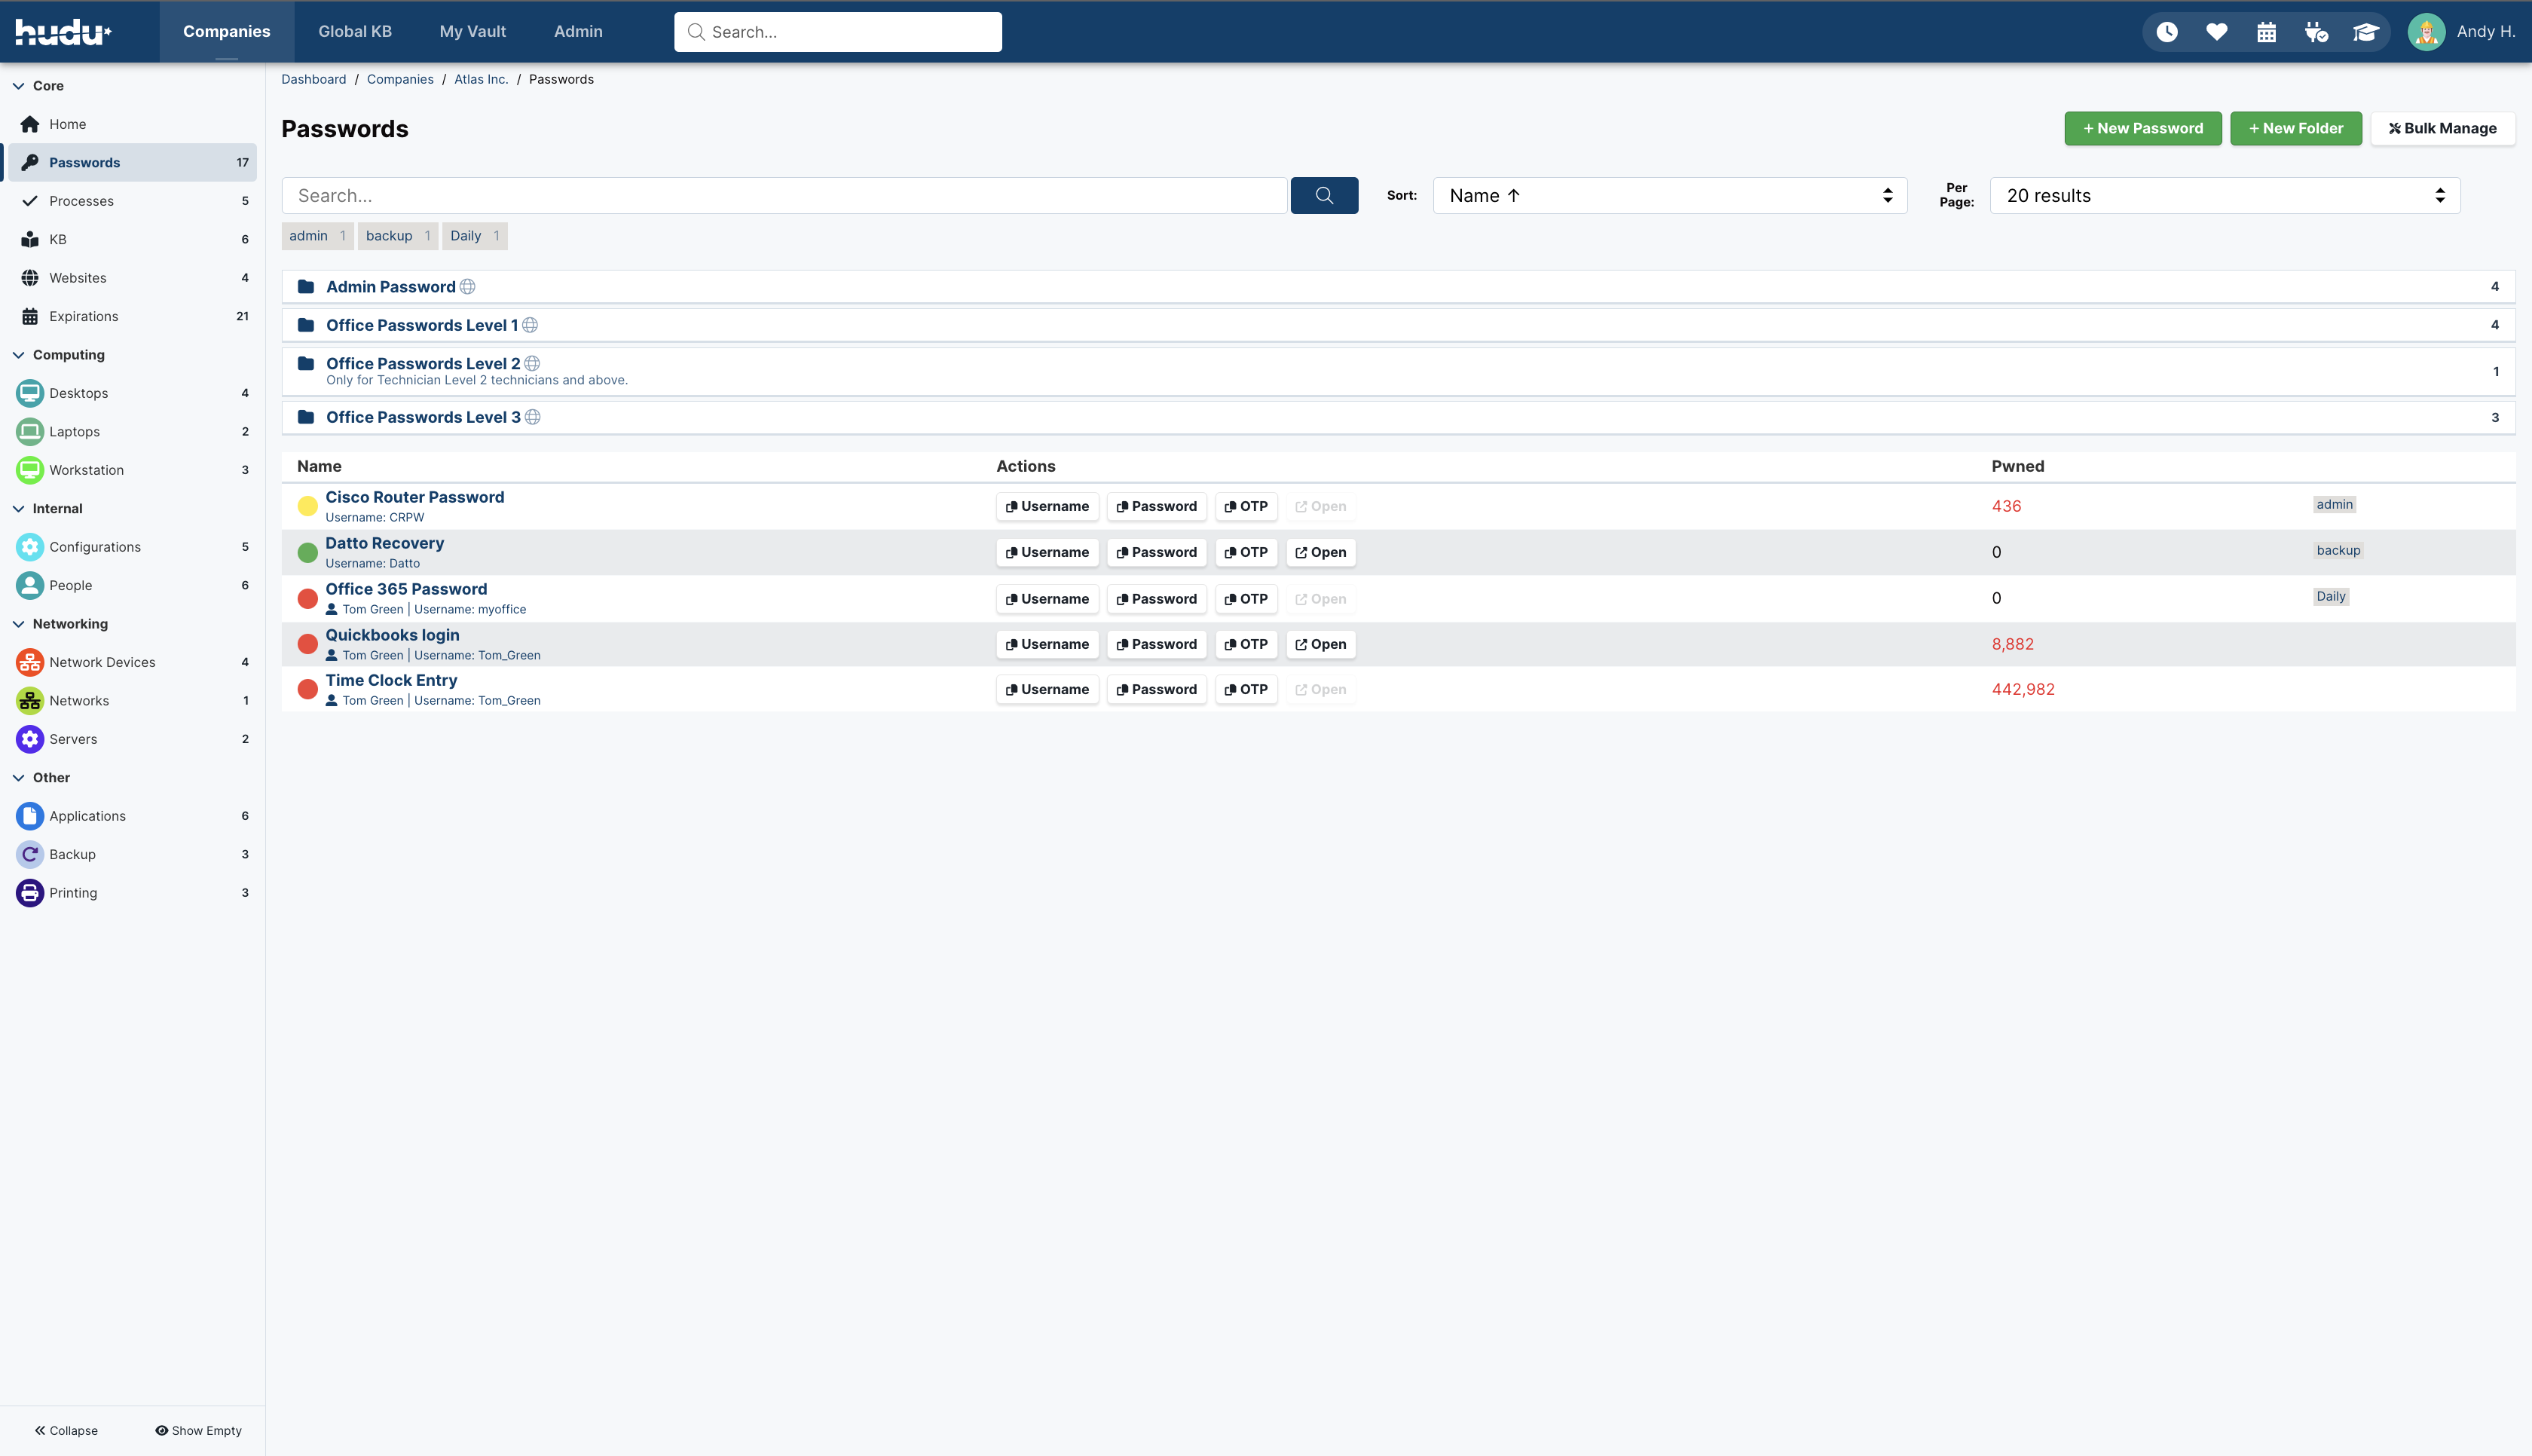
Task: Open Network Devices sidebar icon
Action: 30,662
